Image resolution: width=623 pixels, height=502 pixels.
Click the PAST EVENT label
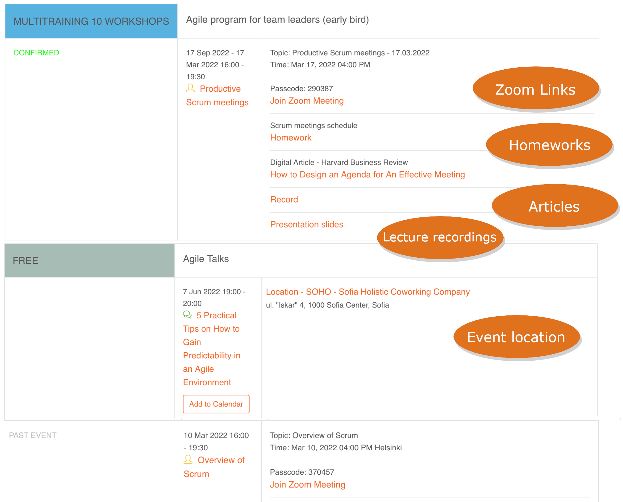click(x=33, y=435)
